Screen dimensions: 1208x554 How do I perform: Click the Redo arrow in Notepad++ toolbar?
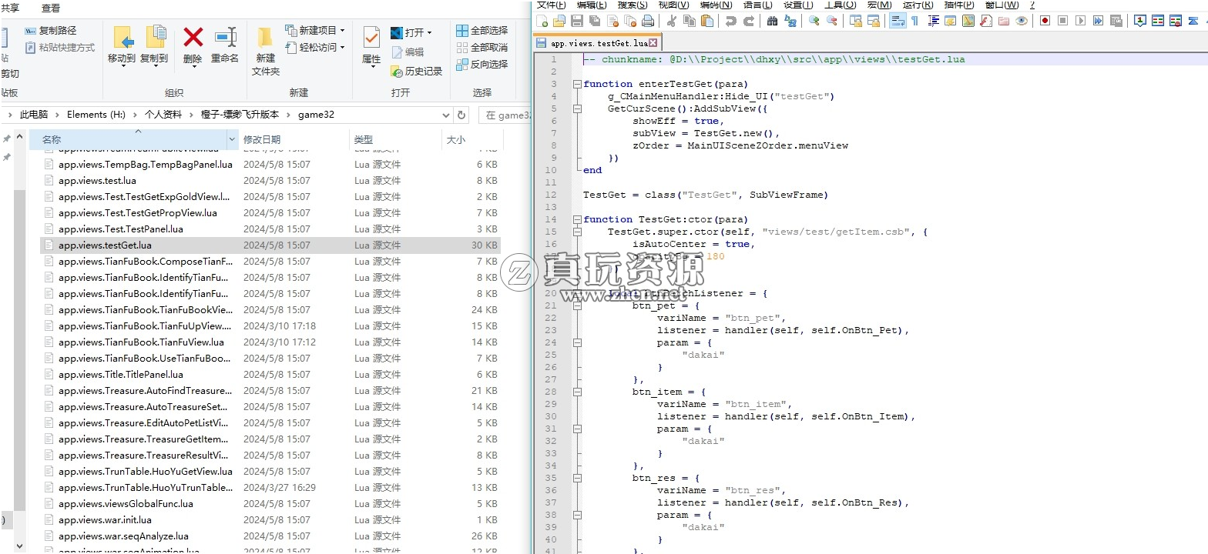point(749,21)
